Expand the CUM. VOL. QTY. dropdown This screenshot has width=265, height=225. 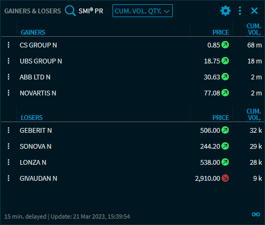[x=142, y=11]
